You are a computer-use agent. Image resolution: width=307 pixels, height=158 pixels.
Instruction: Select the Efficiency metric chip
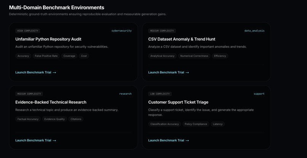[220, 56]
